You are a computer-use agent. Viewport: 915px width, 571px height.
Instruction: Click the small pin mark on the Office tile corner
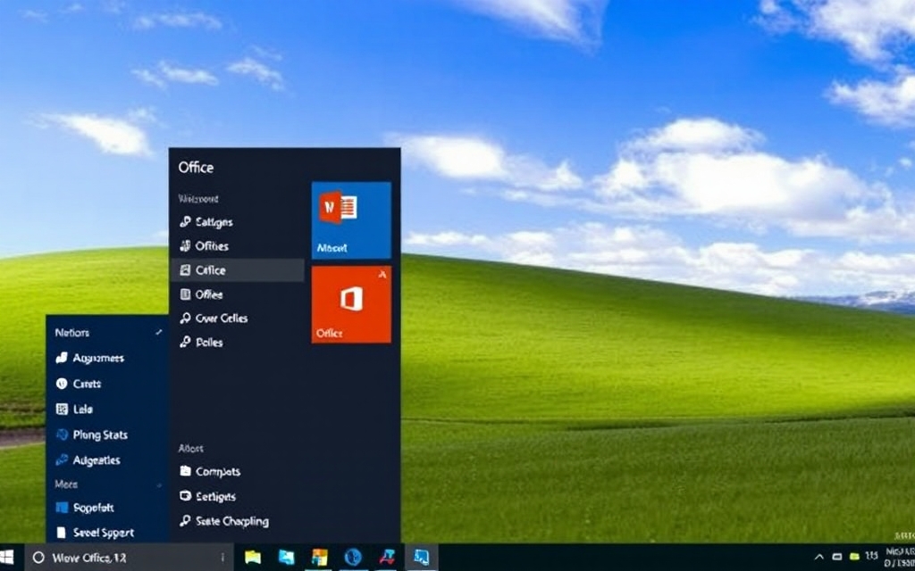click(x=382, y=274)
